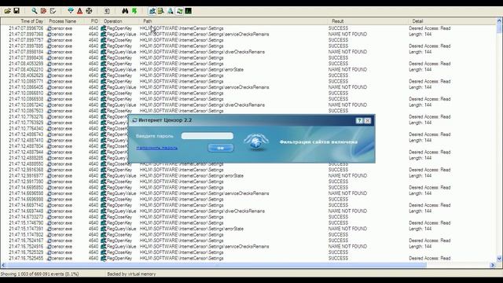The image size is (503, 283).
Task: Click the 'Backed by virtual memory' status text
Action: tap(131, 274)
